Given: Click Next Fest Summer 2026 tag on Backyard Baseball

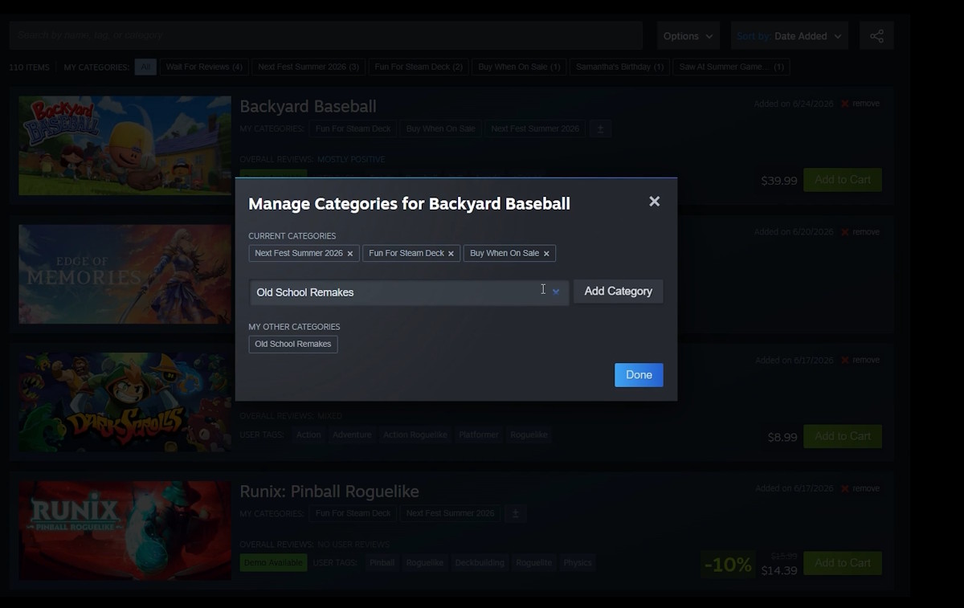Looking at the screenshot, I should pyautogui.click(x=535, y=129).
